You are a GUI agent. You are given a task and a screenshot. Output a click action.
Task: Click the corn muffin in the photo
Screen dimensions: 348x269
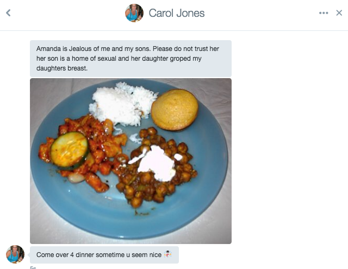[x=175, y=110]
